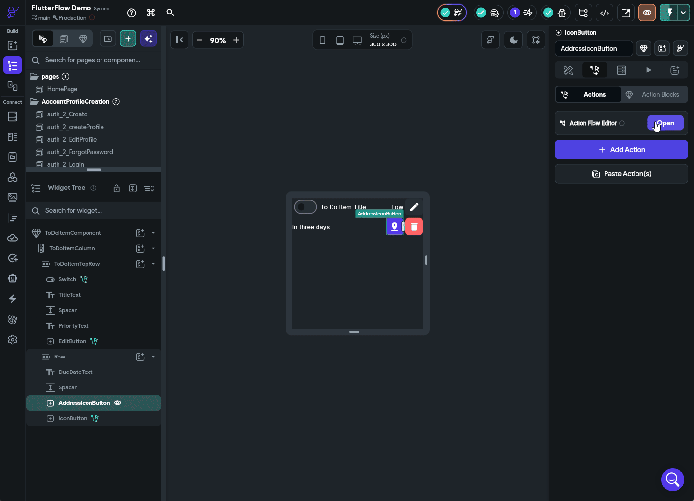Click the Preview mode eye button
This screenshot has height=501, width=694.
[647, 13]
